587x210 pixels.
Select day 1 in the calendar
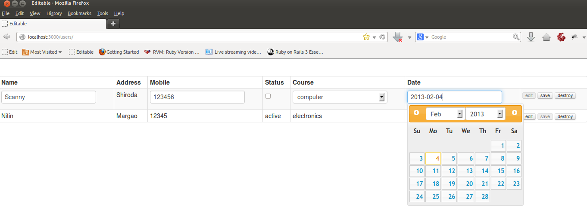point(499,146)
